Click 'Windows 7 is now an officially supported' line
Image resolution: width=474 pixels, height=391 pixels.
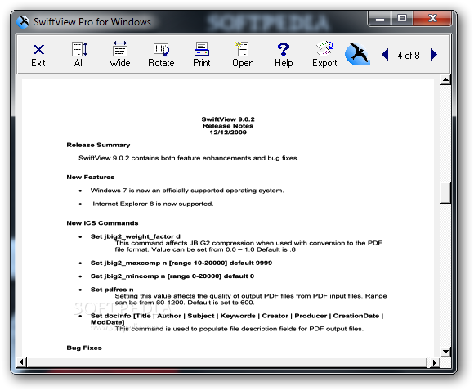(x=187, y=191)
